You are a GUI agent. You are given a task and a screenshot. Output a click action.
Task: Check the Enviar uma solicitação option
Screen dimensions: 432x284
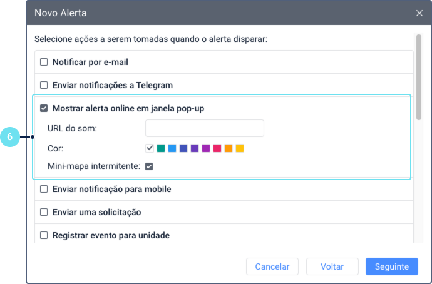click(44, 212)
